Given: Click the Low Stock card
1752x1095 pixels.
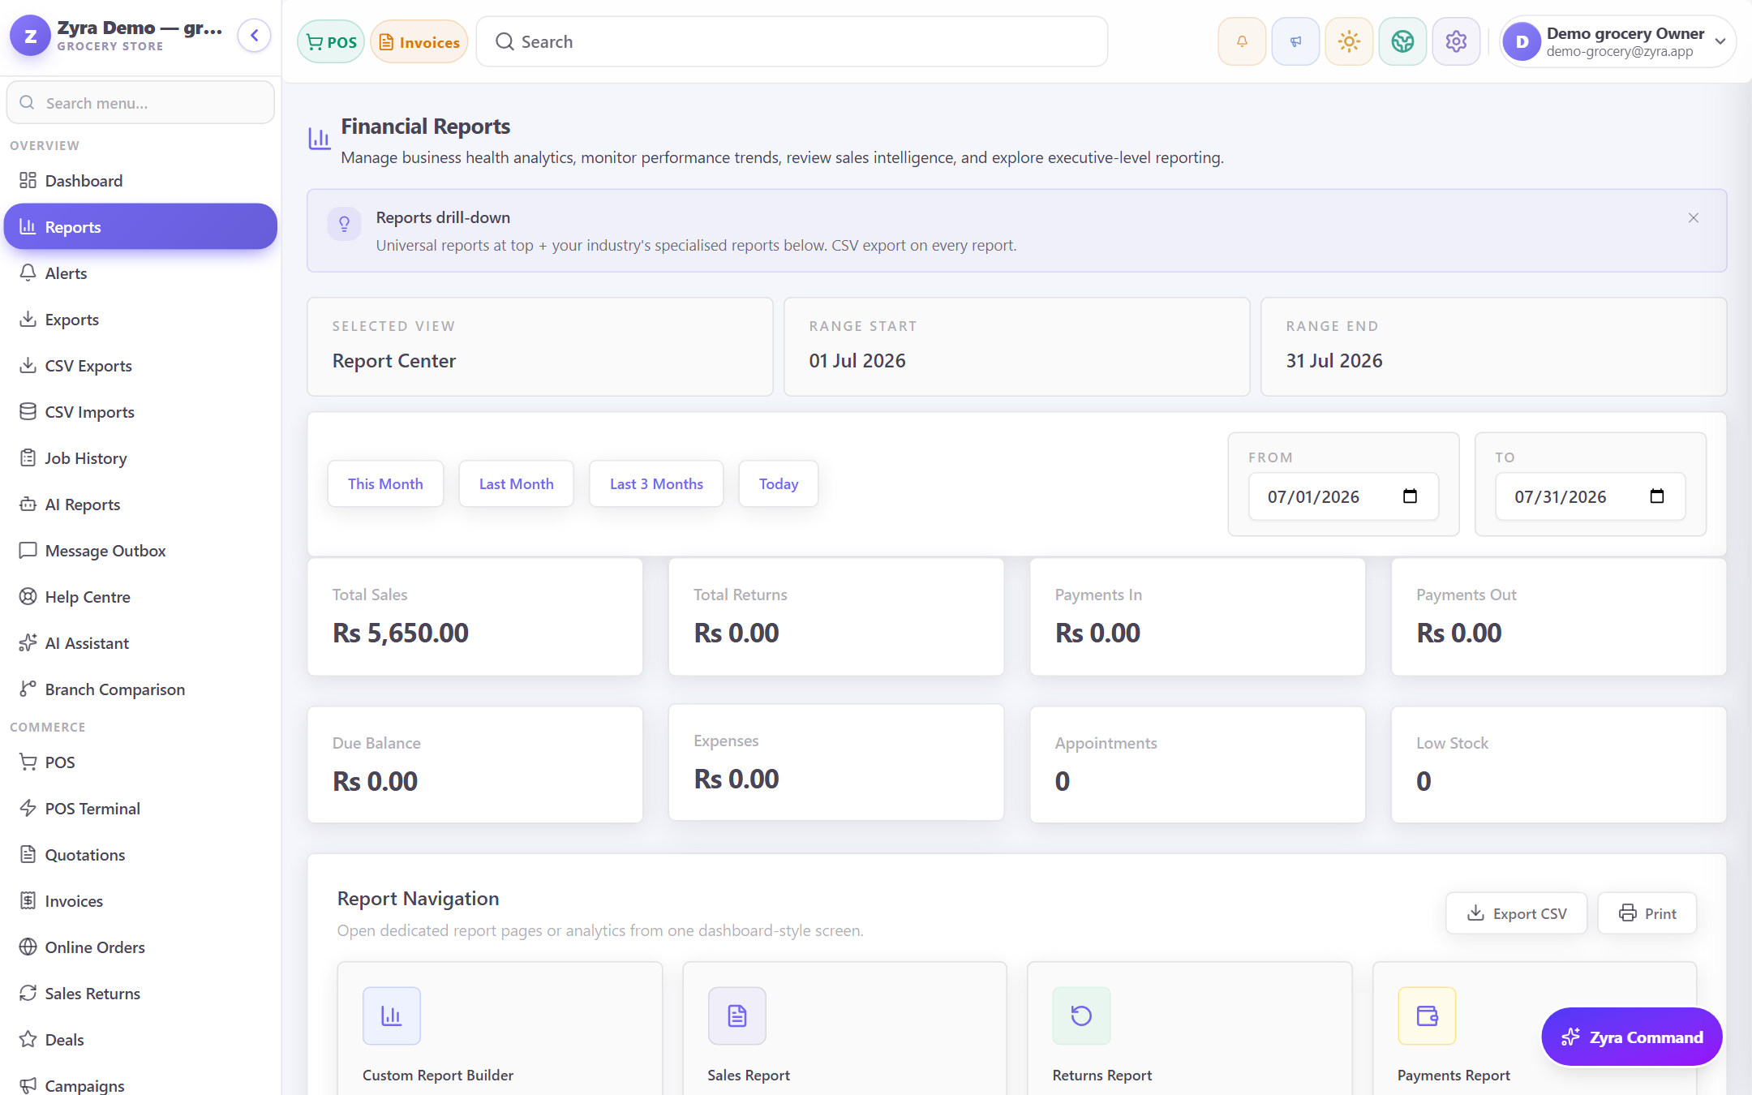Looking at the screenshot, I should pos(1559,764).
